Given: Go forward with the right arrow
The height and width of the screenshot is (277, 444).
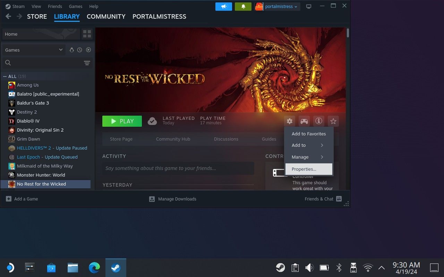Looking at the screenshot, I should [19, 16].
